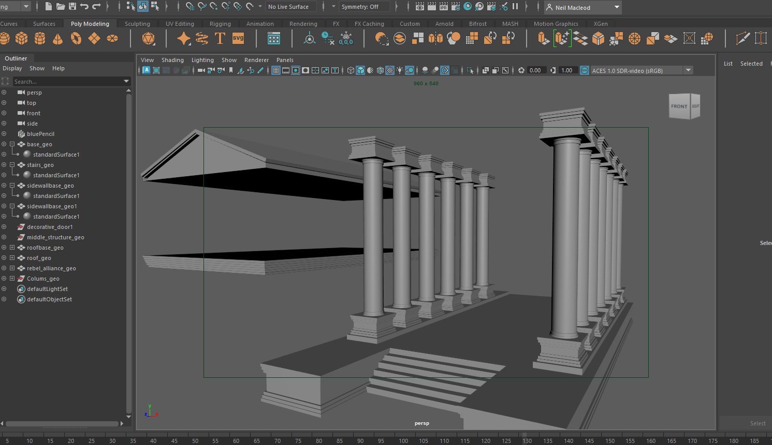Click the Open Scene folder icon
Viewport: 772px width, 445px height.
tap(61, 7)
